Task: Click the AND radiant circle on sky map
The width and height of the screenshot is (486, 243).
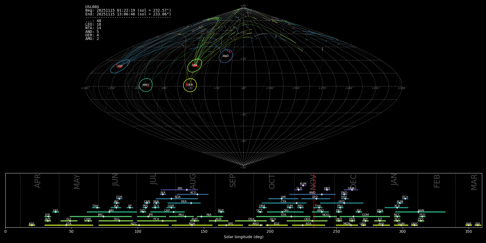Action: tap(225, 56)
